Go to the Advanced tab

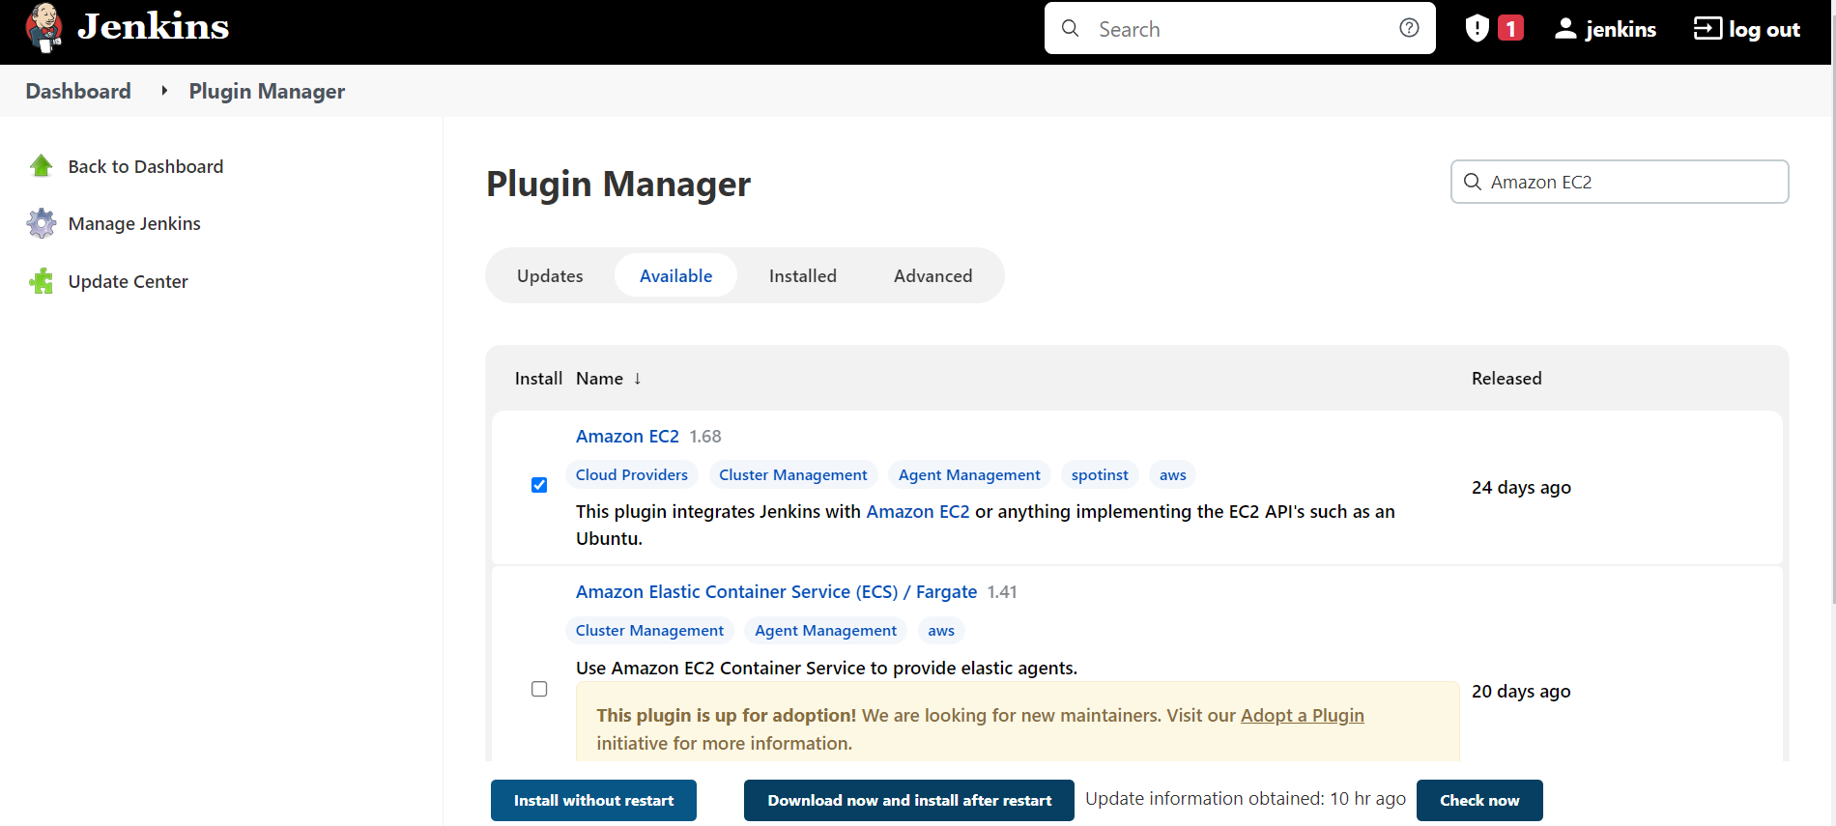click(933, 276)
